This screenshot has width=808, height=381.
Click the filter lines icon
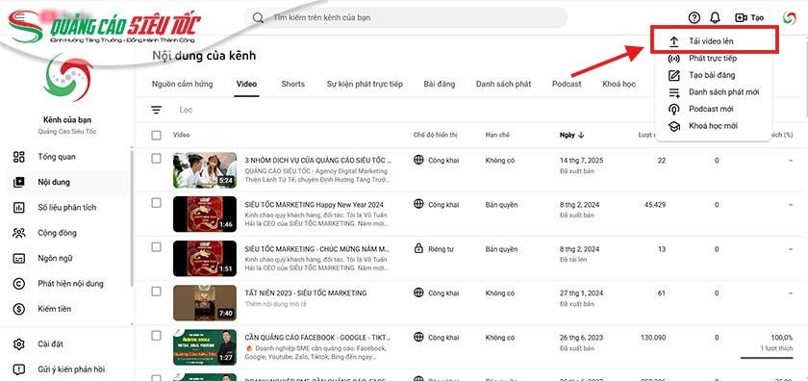[x=156, y=110]
